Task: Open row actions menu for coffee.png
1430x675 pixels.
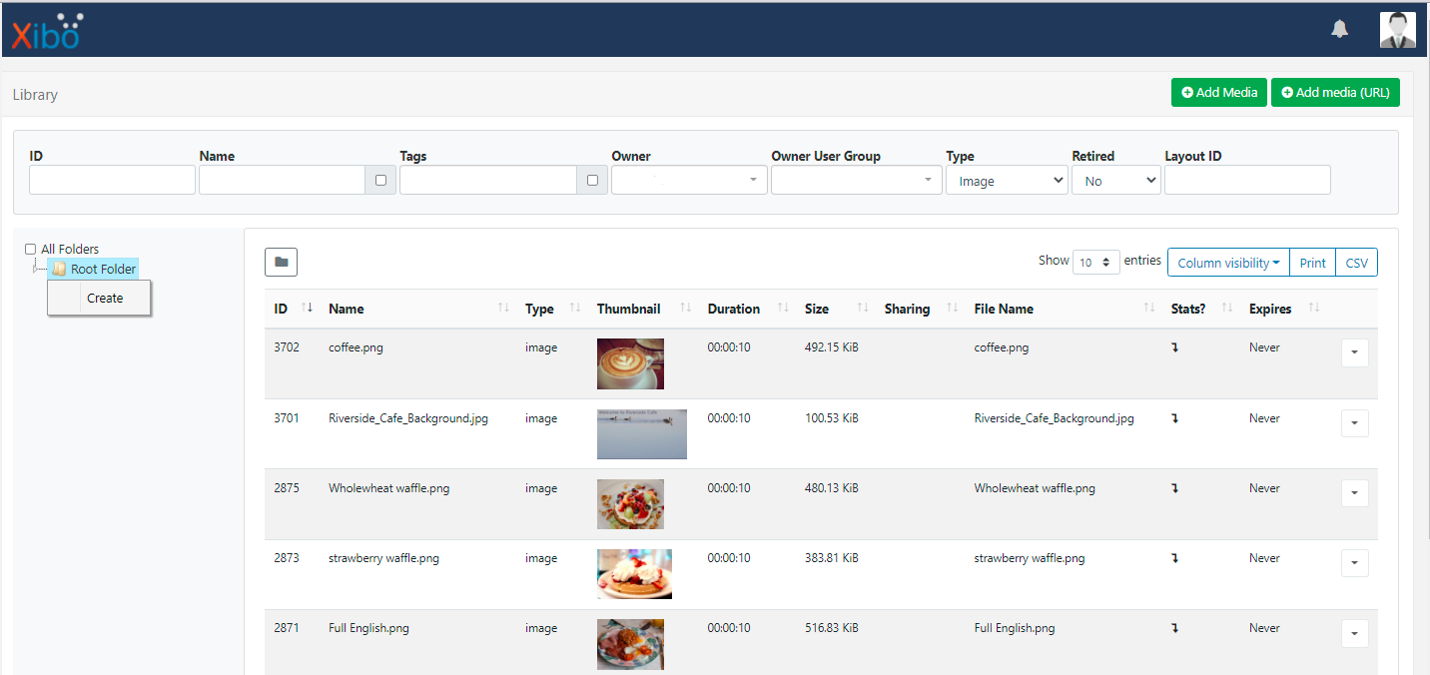Action: 1354,353
